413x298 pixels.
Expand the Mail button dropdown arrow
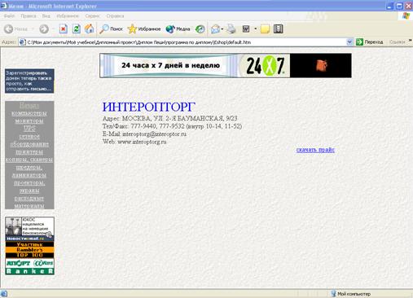pos(222,28)
